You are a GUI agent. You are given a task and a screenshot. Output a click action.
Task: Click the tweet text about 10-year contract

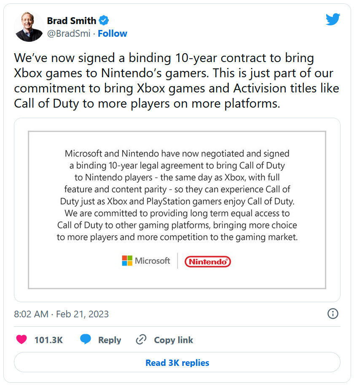click(x=173, y=80)
